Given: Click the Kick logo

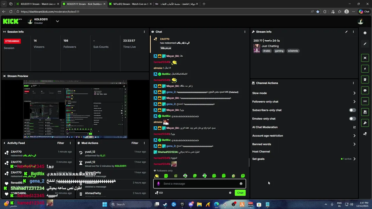Looking at the screenshot, I should 12,21.
